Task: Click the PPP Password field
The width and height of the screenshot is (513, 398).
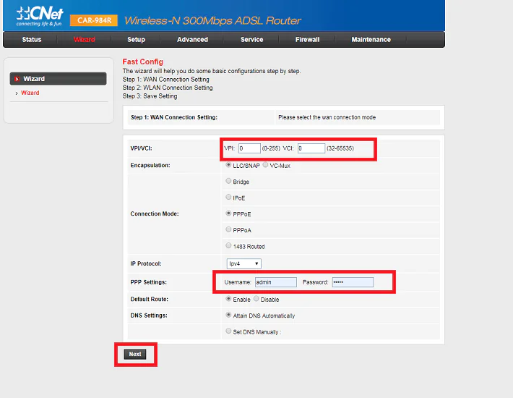Action: coord(353,282)
